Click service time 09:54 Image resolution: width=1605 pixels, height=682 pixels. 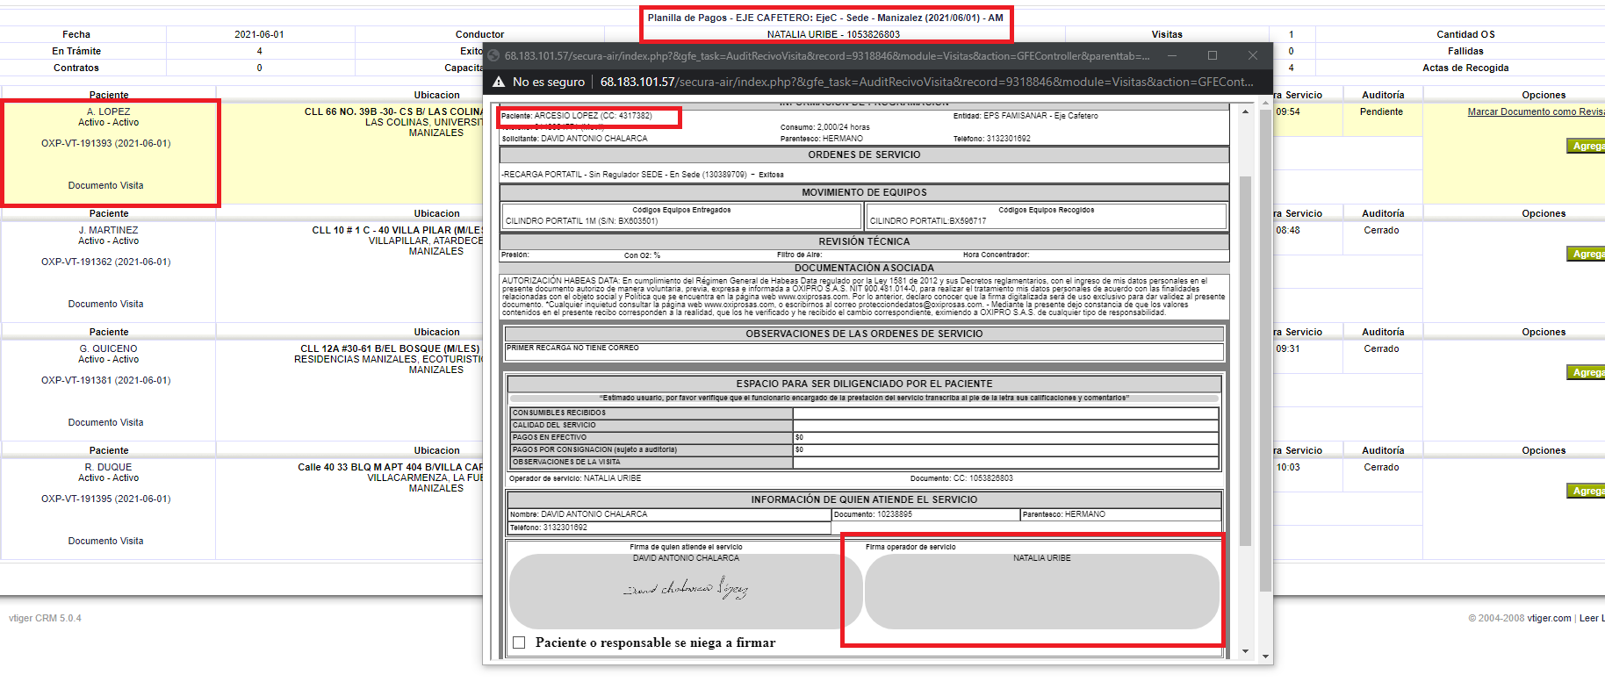(1288, 111)
